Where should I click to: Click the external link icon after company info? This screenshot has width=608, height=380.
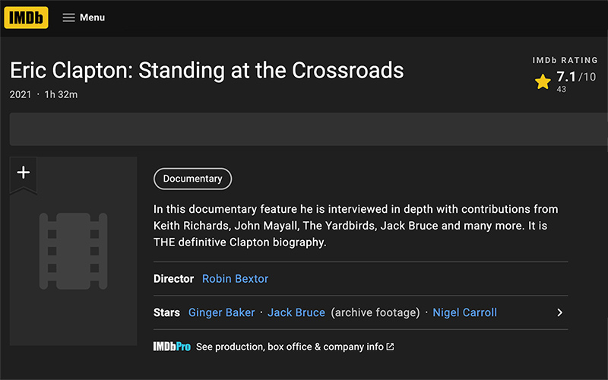pos(390,347)
